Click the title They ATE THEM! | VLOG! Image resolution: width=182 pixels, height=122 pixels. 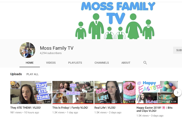tap(26, 108)
